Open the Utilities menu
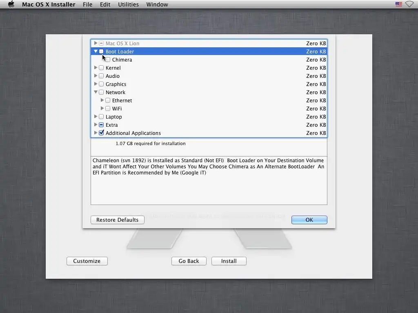This screenshot has height=313, width=418. pos(128,4)
